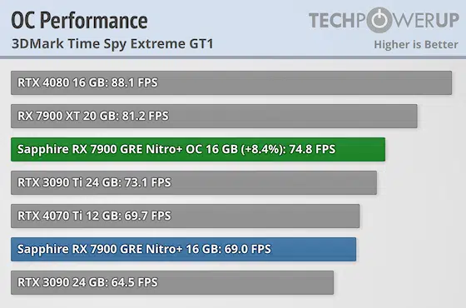Select the RX 7900 XT 20 GB bar

point(214,116)
